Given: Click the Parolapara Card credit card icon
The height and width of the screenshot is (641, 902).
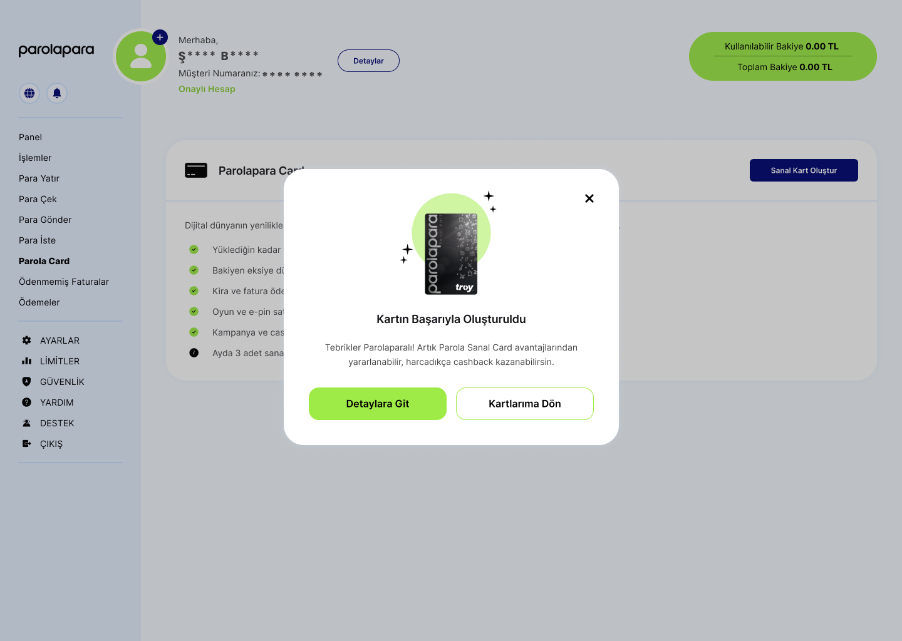Looking at the screenshot, I should pos(196,170).
